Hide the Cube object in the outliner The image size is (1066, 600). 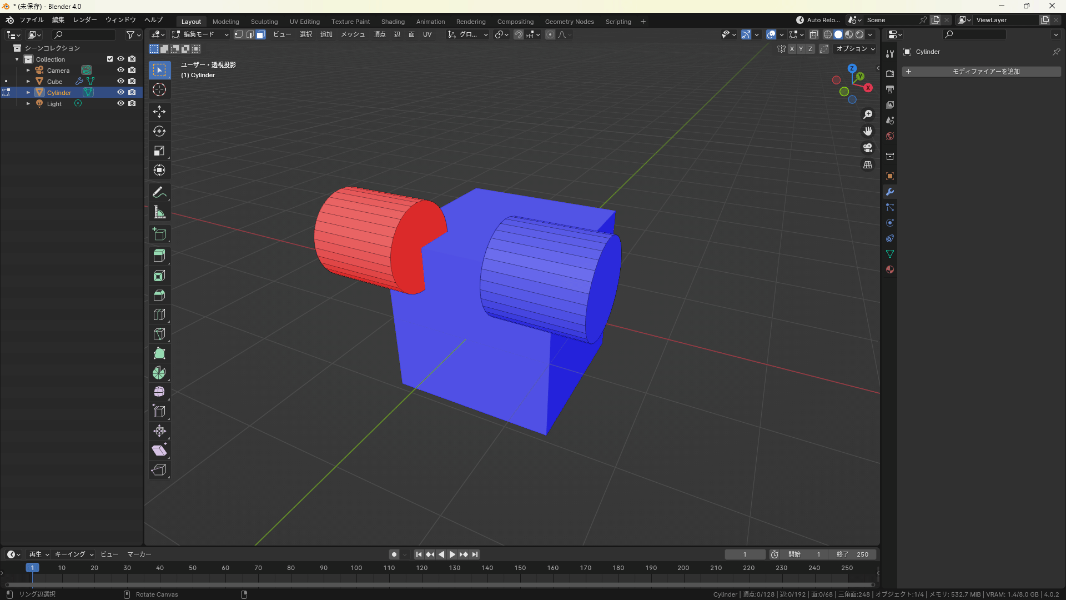[120, 81]
